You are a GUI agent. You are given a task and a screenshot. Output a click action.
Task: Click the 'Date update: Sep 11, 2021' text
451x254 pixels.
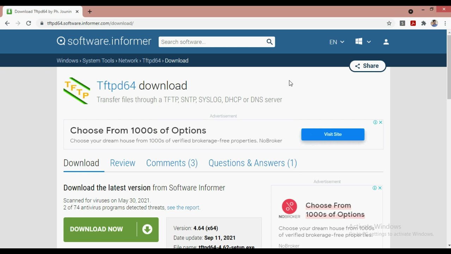[204, 238]
